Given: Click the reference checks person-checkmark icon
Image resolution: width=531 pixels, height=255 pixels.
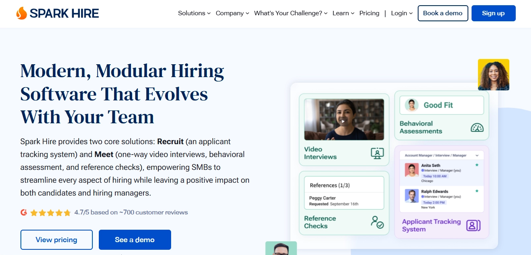Looking at the screenshot, I should [377, 222].
